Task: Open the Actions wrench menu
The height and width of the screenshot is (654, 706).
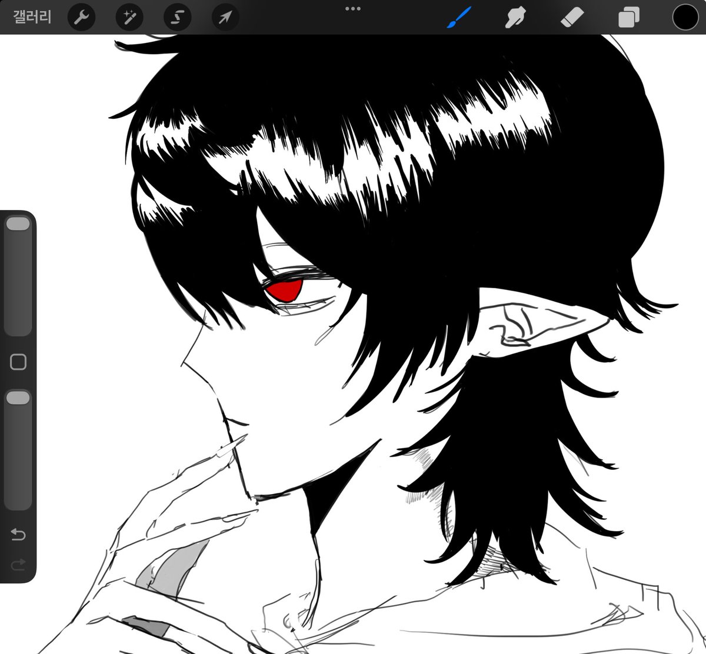Action: [x=81, y=18]
